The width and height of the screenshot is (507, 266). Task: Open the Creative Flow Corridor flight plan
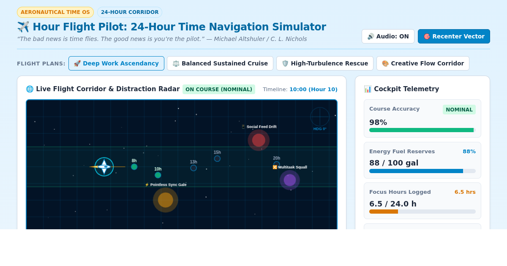point(423,63)
